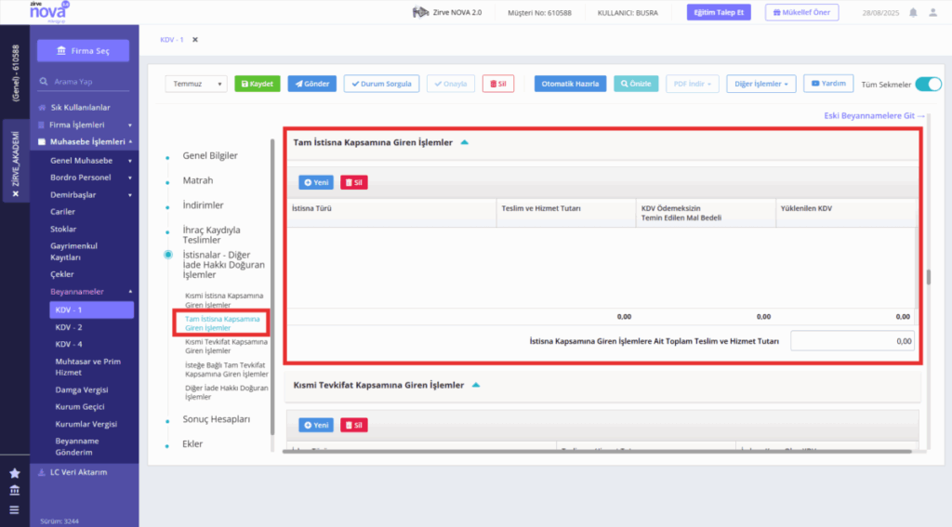Click the toolbar Sil button
This screenshot has width=952, height=527.
pos(498,84)
